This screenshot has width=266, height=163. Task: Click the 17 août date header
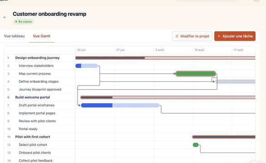click(x=238, y=50)
